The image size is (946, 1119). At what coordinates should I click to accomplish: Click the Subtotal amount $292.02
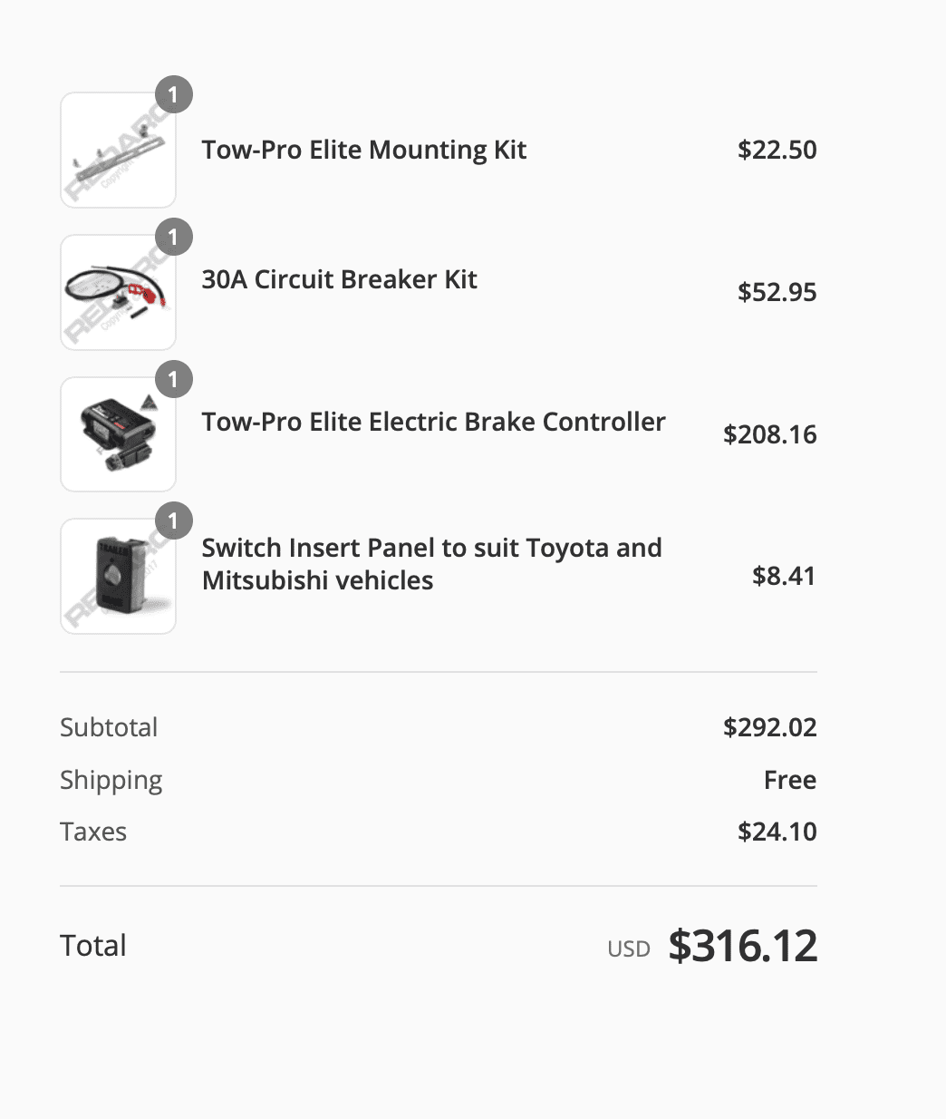[770, 727]
